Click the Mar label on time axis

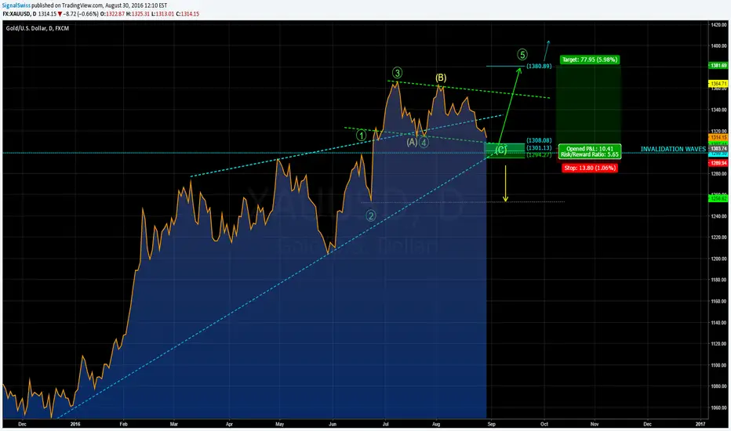(174, 424)
